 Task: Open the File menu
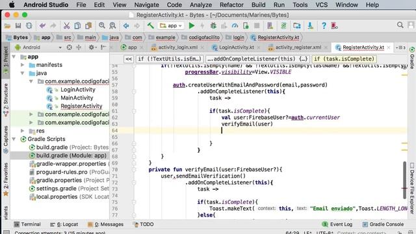coord(81,5)
